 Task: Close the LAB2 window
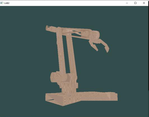coord(144,3)
